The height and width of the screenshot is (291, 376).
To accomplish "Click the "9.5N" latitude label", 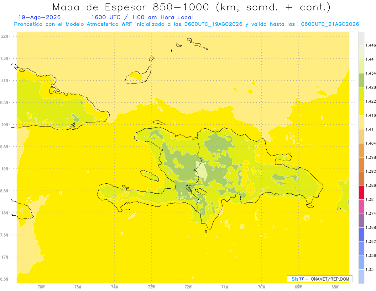I will click(x=4, y=147).
